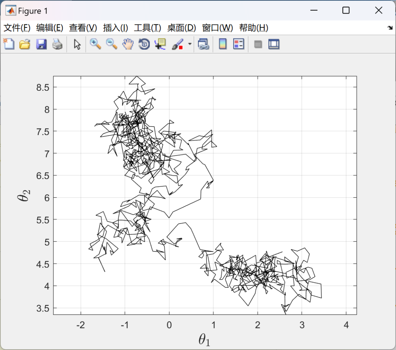Activate the Zoom In tool

95,44
